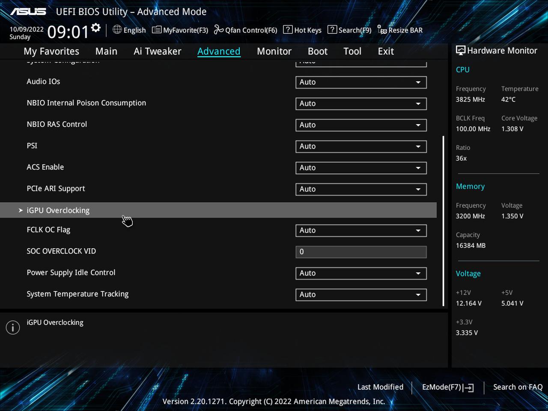Open the NBIO RAS Control dropdown
548x411 pixels.
tap(361, 125)
